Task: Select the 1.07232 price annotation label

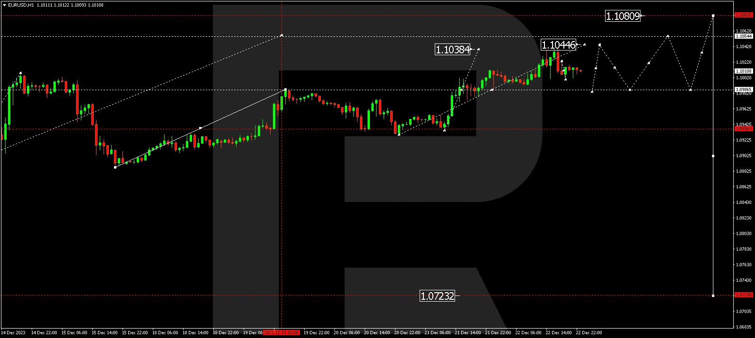Action: [x=437, y=296]
